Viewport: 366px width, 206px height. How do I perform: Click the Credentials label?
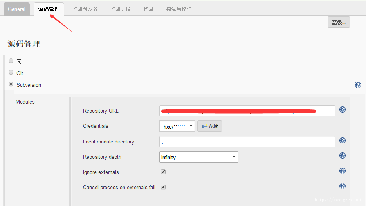(x=96, y=126)
